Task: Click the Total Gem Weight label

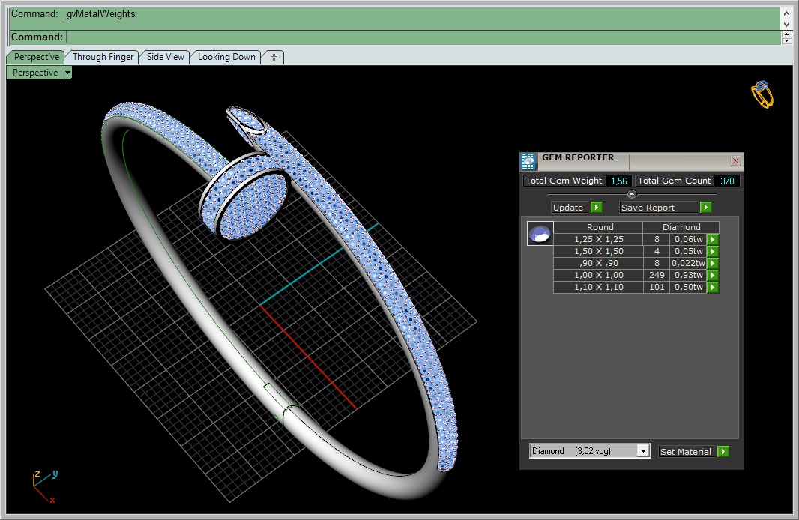Action: (564, 181)
